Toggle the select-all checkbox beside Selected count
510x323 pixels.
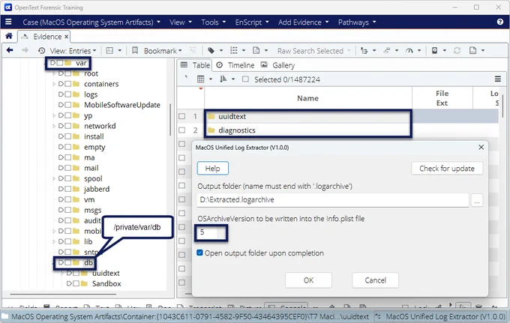point(245,79)
